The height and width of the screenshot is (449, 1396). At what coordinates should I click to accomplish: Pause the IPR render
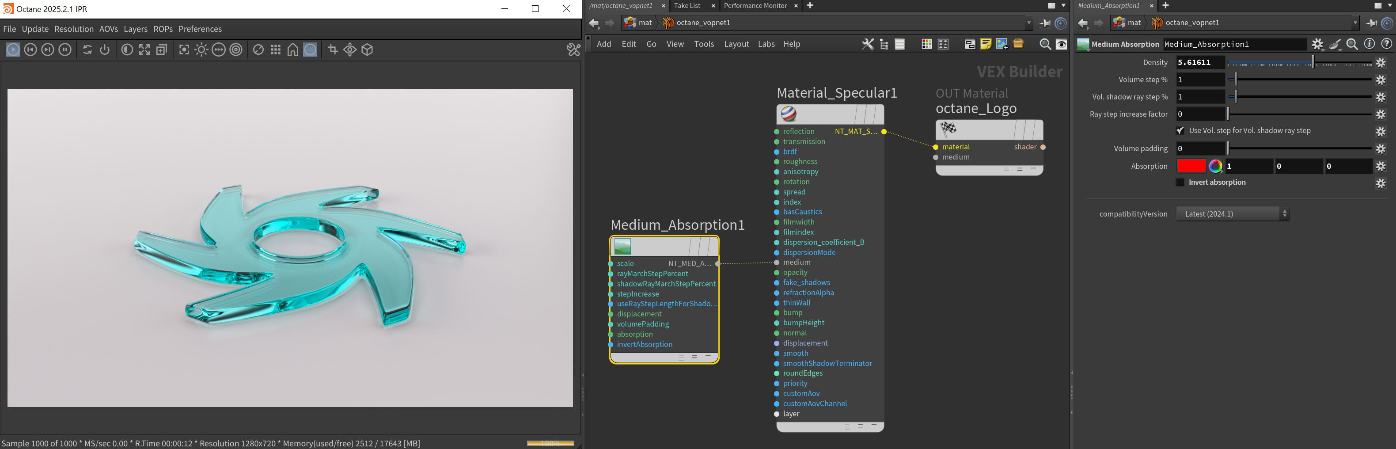[x=65, y=50]
